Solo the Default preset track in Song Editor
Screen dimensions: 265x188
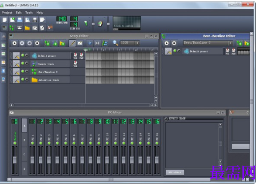click(27, 55)
